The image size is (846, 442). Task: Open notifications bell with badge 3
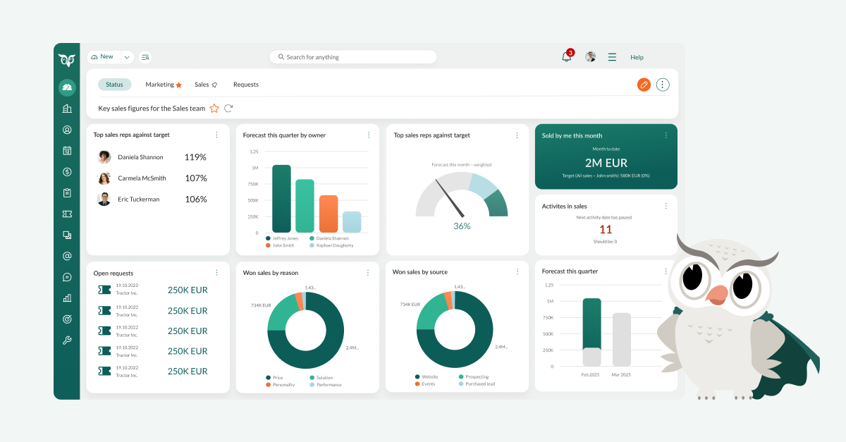coord(567,56)
